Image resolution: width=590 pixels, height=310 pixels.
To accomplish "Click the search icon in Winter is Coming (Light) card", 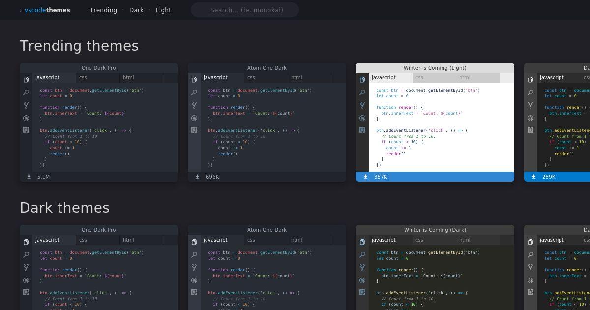I will tap(362, 92).
